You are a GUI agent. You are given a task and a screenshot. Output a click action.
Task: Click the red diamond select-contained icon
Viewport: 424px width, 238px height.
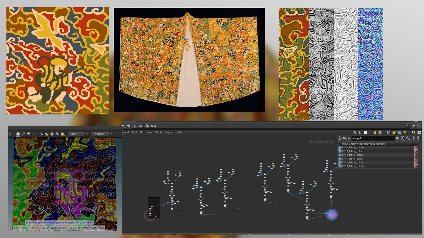coord(47,134)
